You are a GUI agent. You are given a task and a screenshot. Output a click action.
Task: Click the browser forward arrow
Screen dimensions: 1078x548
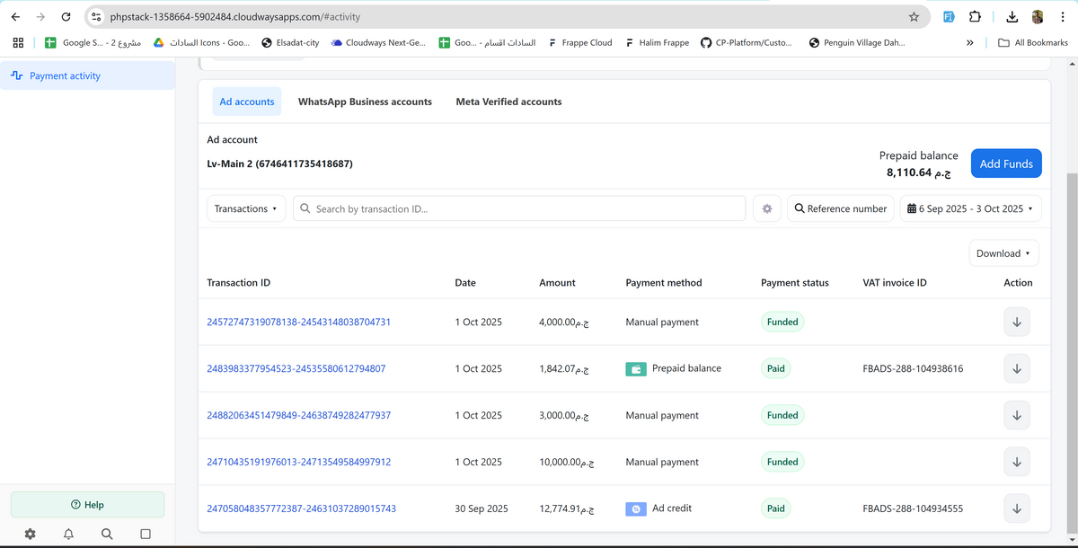(x=40, y=16)
